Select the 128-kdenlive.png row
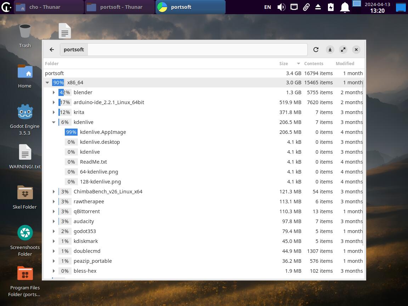The height and width of the screenshot is (306, 408). [204, 181]
